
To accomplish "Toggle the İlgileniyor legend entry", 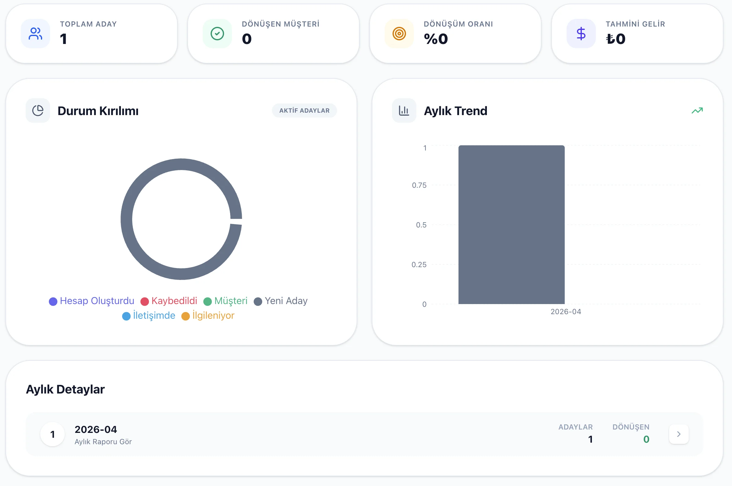I will point(208,316).
